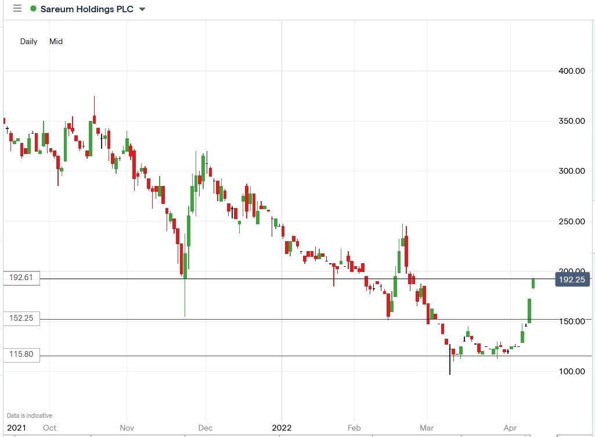
Task: Click the horizontal line at 192.61
Action: (x=290, y=278)
